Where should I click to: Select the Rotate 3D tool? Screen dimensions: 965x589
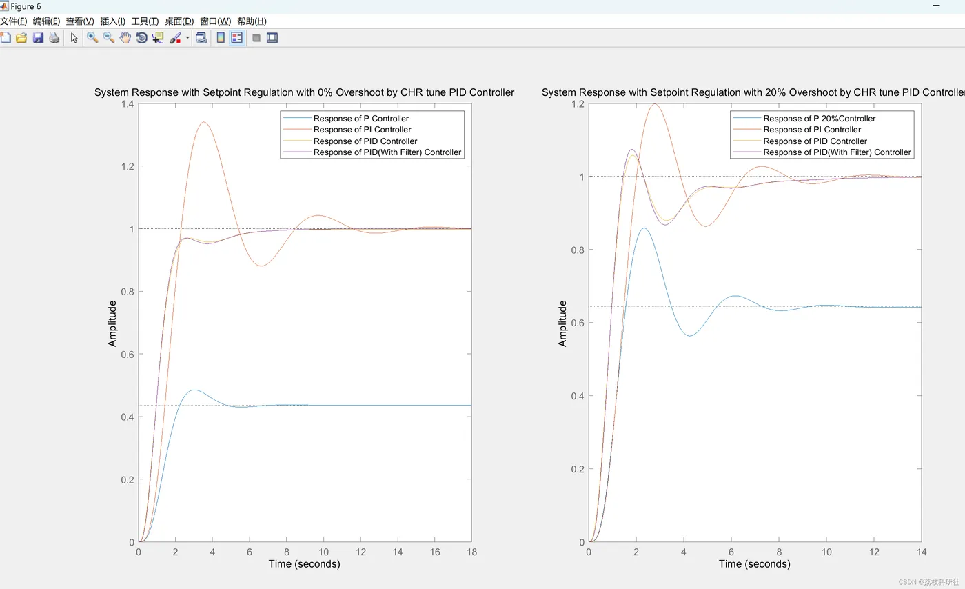coord(141,38)
